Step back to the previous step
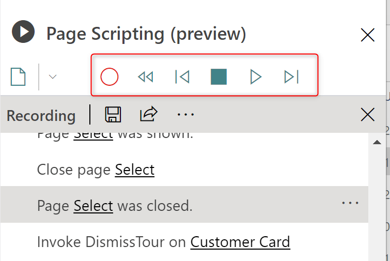The height and width of the screenshot is (261, 390). [182, 77]
